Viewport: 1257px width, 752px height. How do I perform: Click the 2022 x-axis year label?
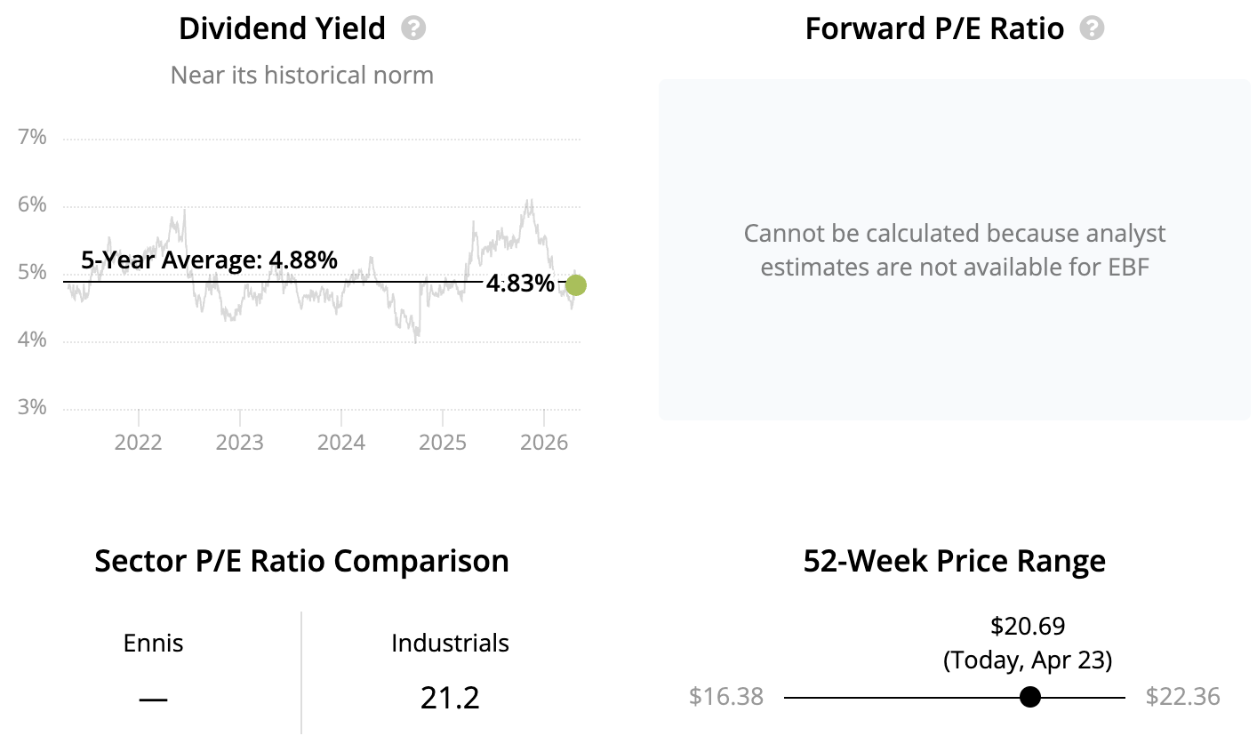(139, 442)
